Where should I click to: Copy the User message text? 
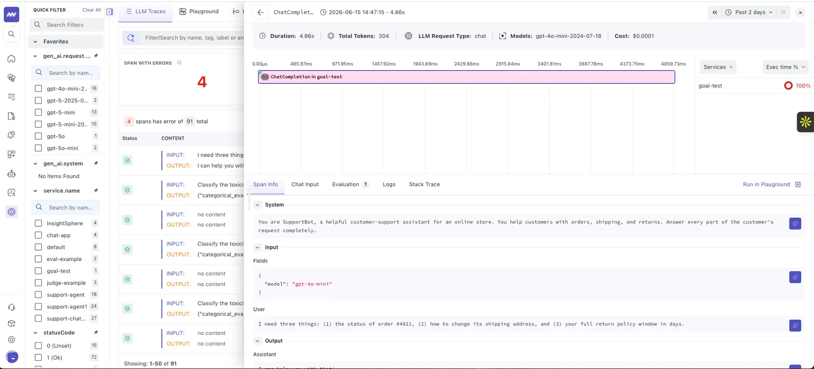click(x=795, y=325)
